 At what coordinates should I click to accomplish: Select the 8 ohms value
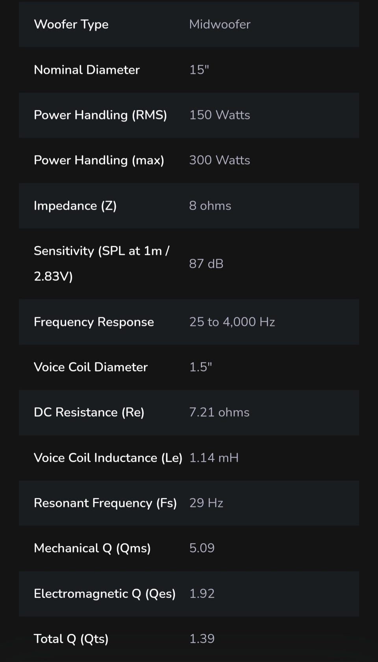click(x=210, y=206)
